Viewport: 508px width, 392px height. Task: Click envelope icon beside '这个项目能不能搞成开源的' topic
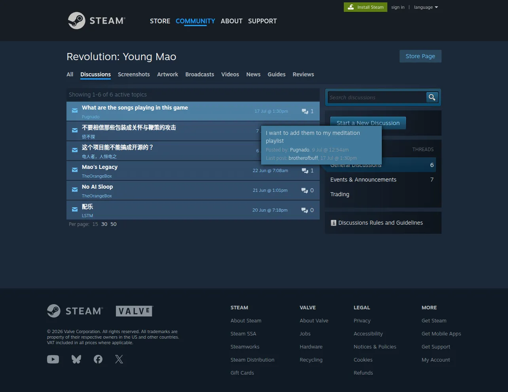75,150
